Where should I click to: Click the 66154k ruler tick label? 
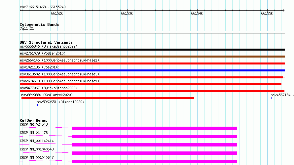point(197,13)
